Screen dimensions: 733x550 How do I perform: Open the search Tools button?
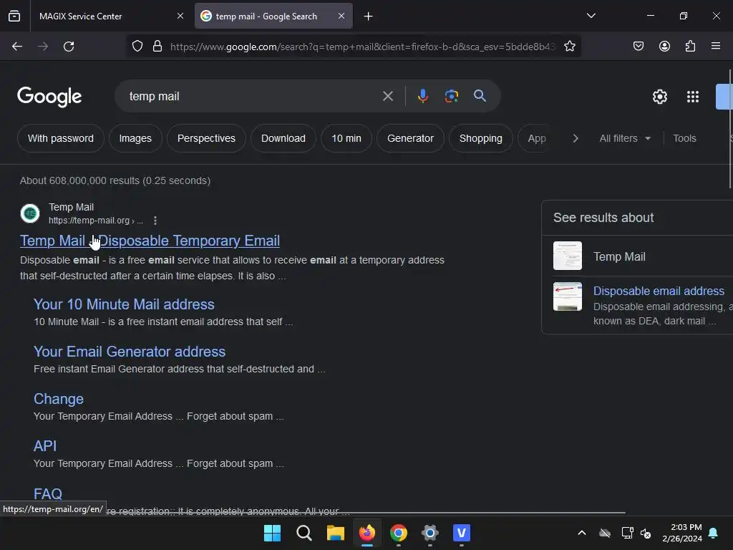tap(684, 138)
